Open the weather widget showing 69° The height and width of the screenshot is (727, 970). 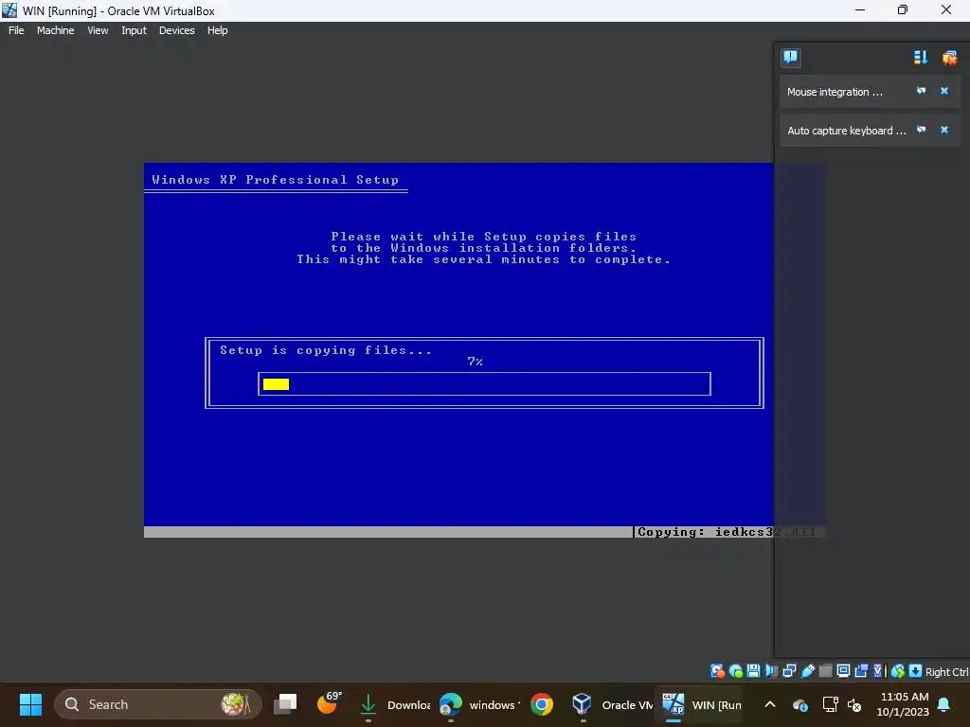[328, 703]
